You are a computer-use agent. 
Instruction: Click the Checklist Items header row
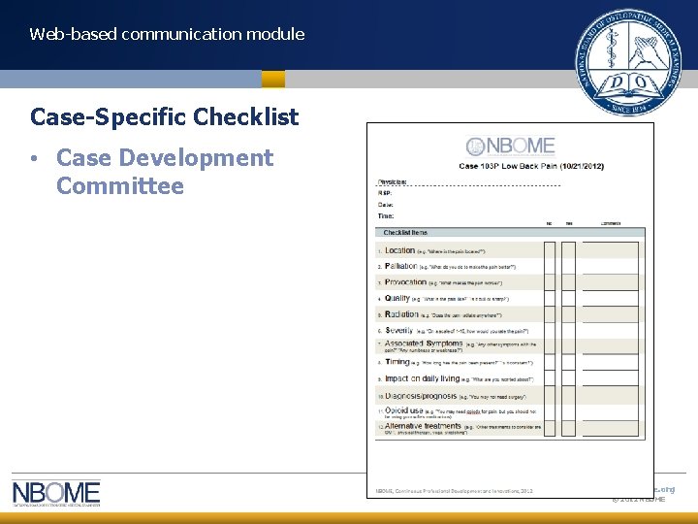pyautogui.click(x=510, y=232)
